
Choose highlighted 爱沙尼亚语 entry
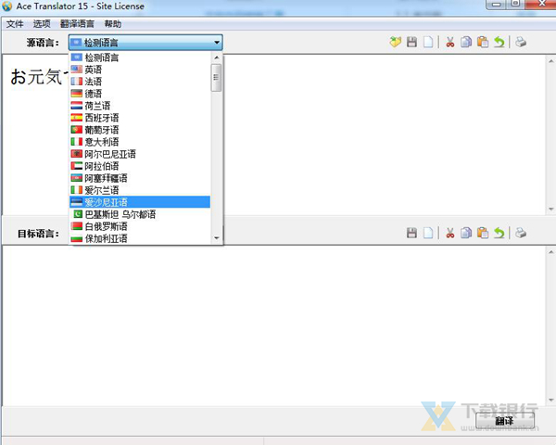coord(140,202)
